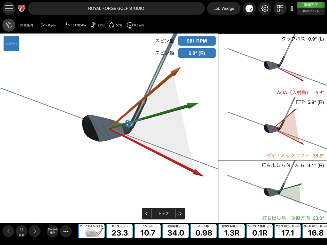
Task: Open the face impact thumbnail tile
Action: point(92,231)
